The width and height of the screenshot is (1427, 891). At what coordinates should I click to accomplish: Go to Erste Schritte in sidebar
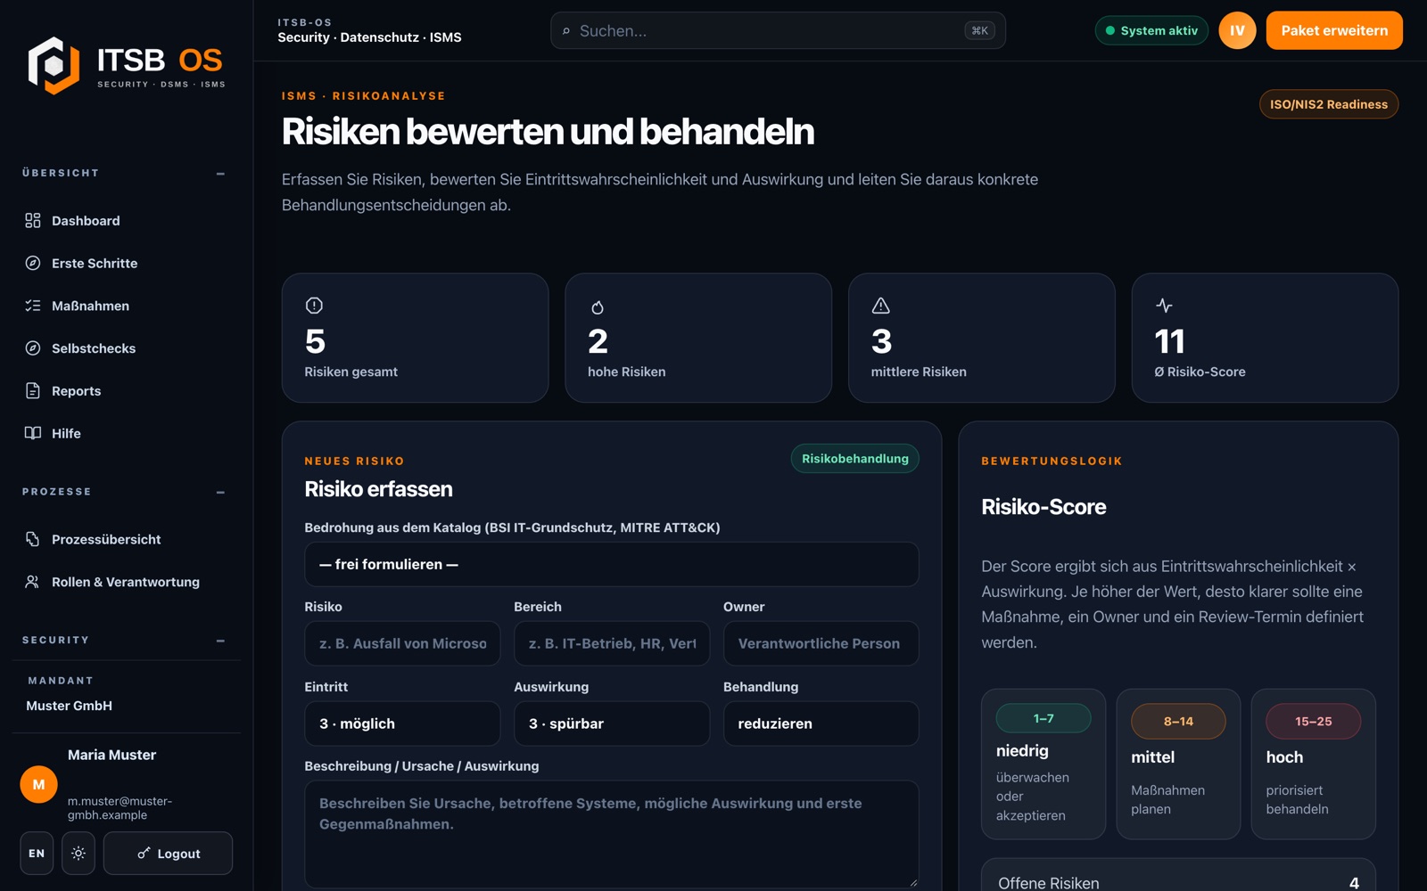(x=126, y=263)
